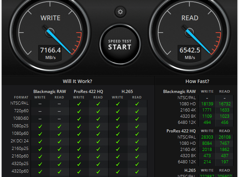Click 4320p60 checkmark under Blackmagic RAW write
This screenshot has height=177, width=239.
tap(40, 172)
